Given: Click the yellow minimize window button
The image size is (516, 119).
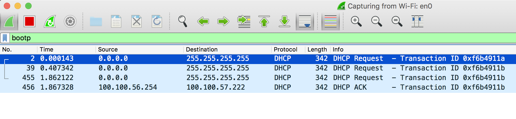Looking at the screenshot, I should click(18, 6).
